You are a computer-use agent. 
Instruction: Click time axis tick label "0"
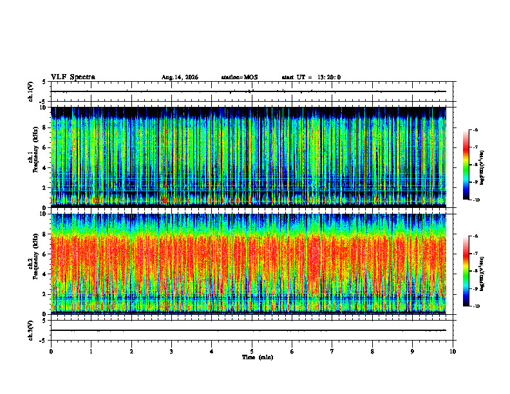pos(51,352)
